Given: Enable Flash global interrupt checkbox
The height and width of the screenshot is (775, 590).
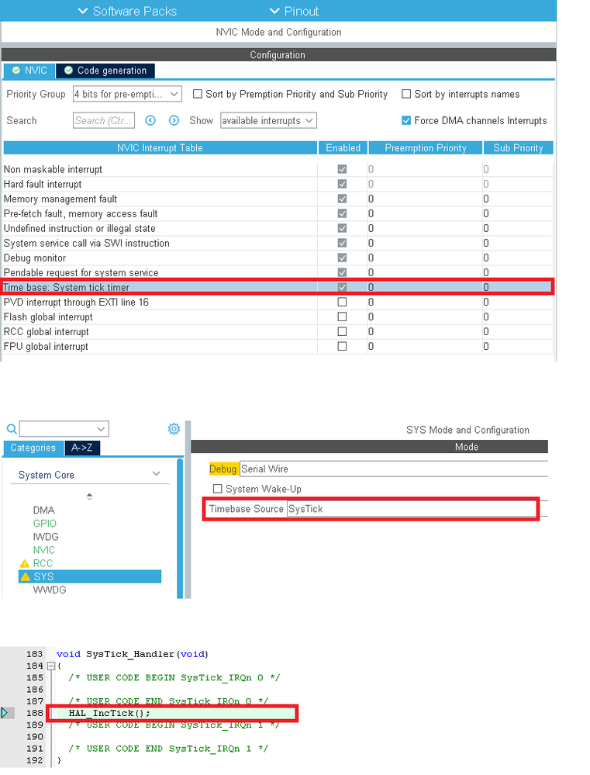Looking at the screenshot, I should (342, 317).
